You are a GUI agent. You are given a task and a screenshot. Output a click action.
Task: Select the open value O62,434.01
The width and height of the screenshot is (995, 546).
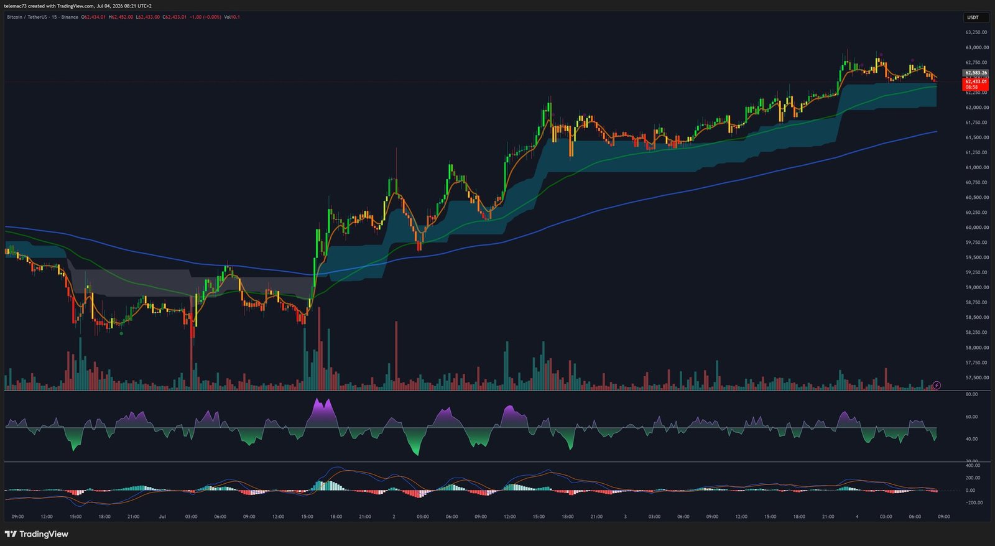(x=93, y=17)
